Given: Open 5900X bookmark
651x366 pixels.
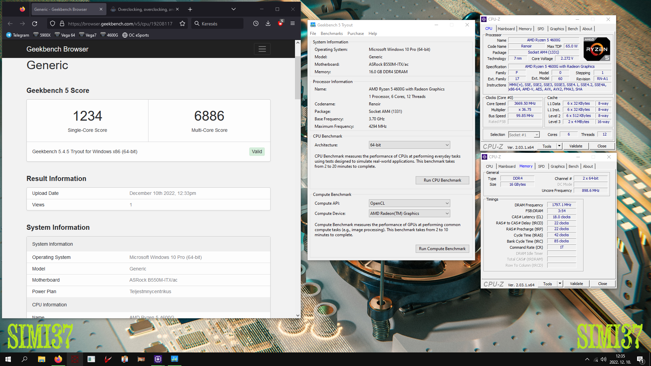Looking at the screenshot, I should [42, 35].
